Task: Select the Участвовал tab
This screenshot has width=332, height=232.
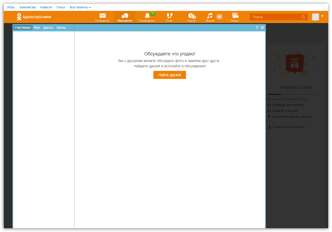Action: (23, 28)
